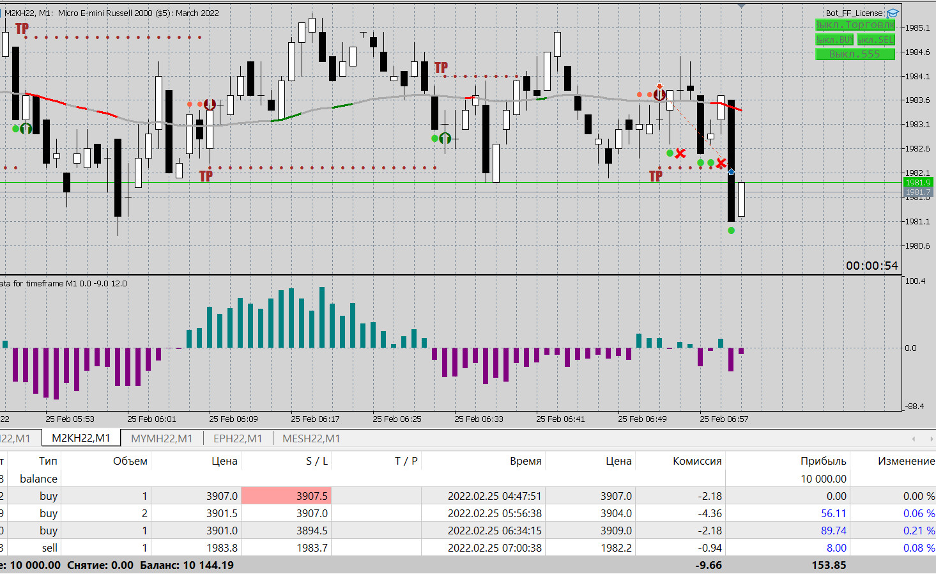Select the TP label at the 1984.1 dotted line

pos(441,67)
